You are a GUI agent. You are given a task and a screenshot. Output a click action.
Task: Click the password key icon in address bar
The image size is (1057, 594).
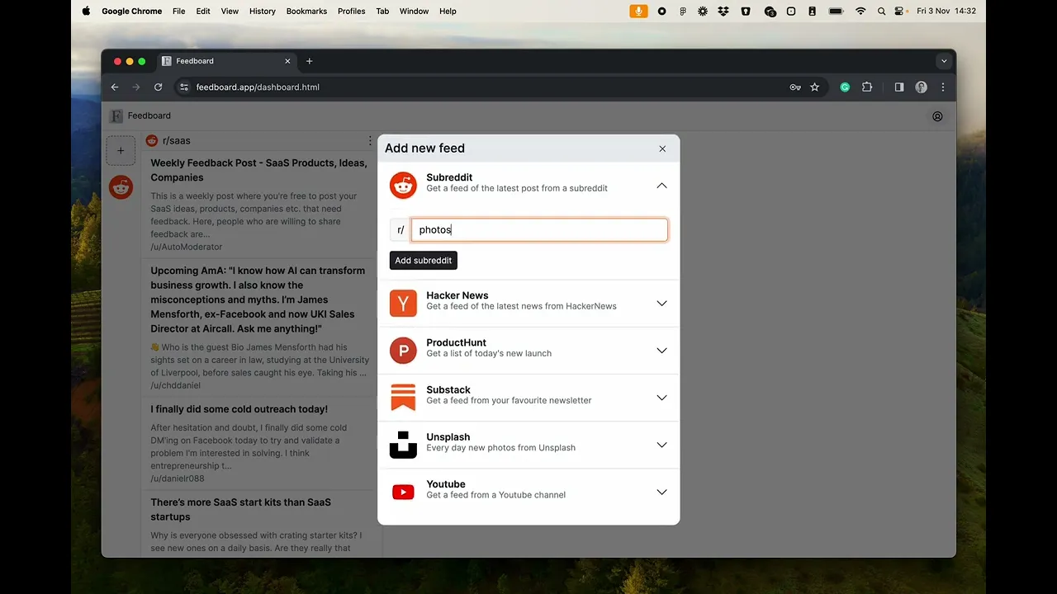point(795,87)
